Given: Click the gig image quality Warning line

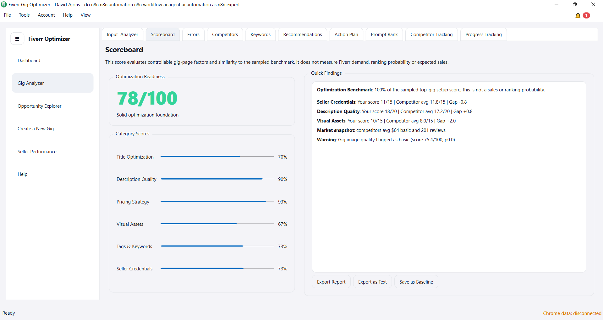Looking at the screenshot, I should click(x=386, y=140).
